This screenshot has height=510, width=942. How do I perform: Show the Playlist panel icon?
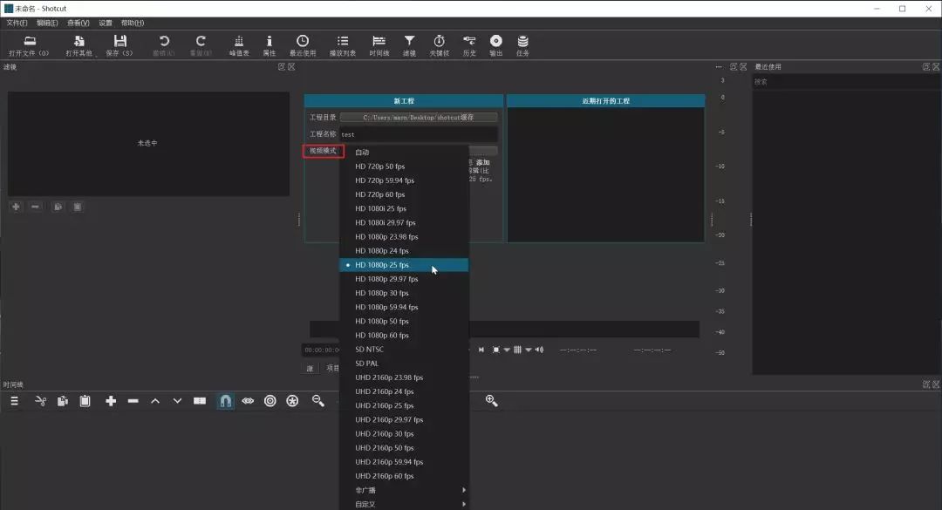[343, 45]
